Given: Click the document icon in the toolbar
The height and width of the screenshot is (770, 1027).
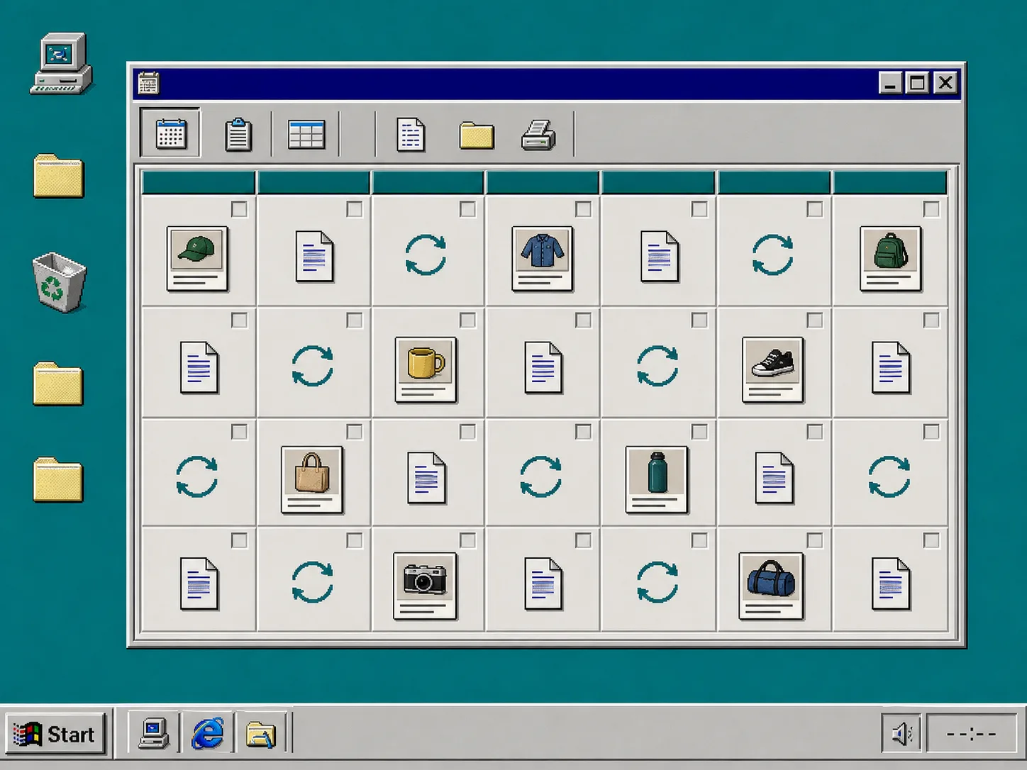Looking at the screenshot, I should pos(411,135).
